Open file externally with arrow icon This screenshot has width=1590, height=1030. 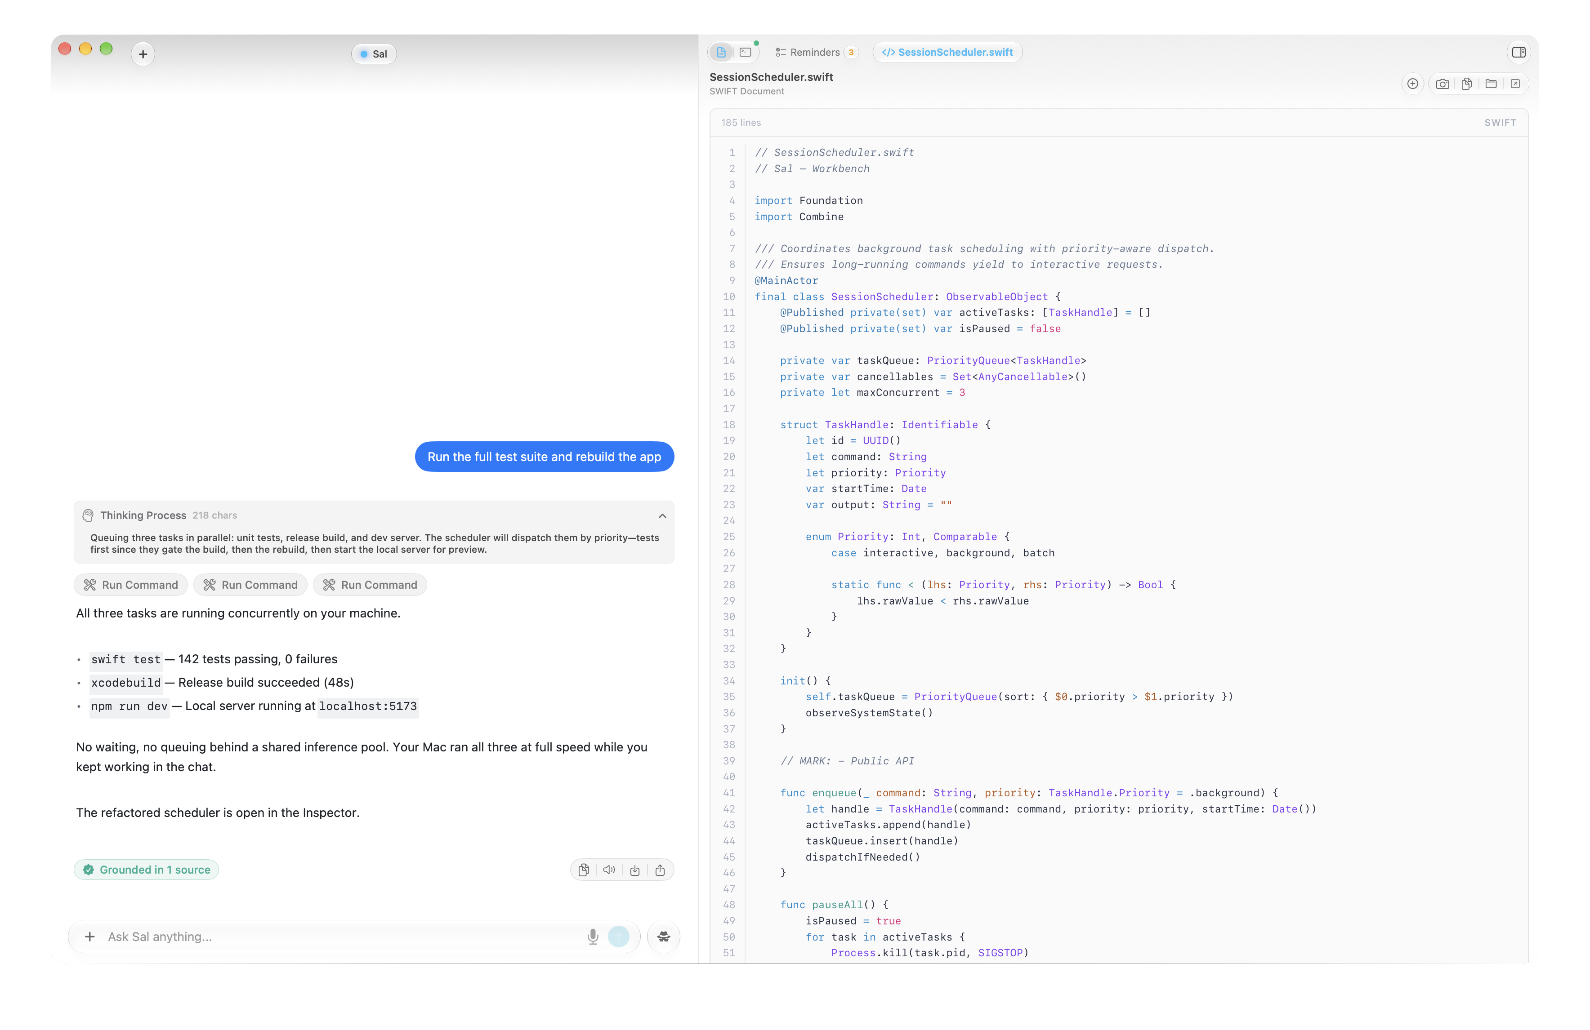pyautogui.click(x=1515, y=84)
